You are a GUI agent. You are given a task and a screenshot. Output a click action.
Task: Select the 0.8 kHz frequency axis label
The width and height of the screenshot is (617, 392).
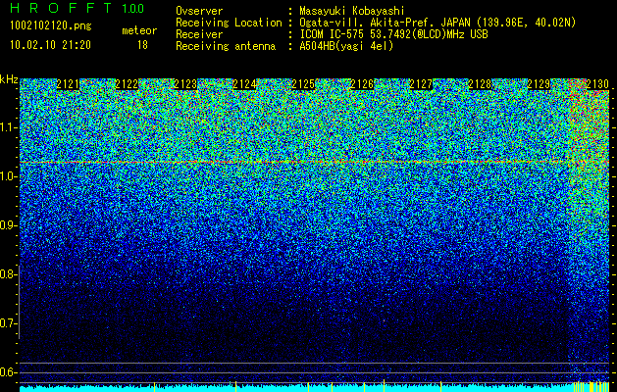pyautogui.click(x=9, y=274)
